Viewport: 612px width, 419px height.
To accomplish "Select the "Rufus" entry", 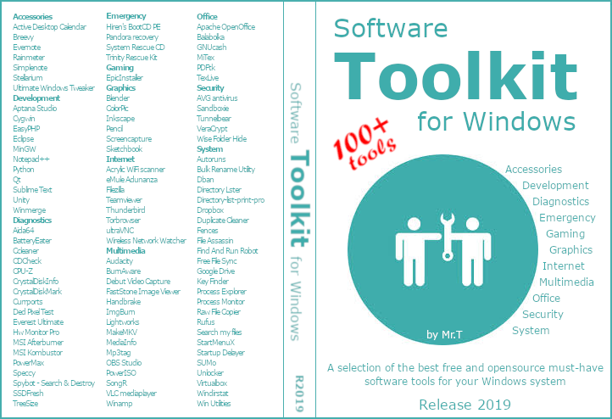I will pos(206,322).
